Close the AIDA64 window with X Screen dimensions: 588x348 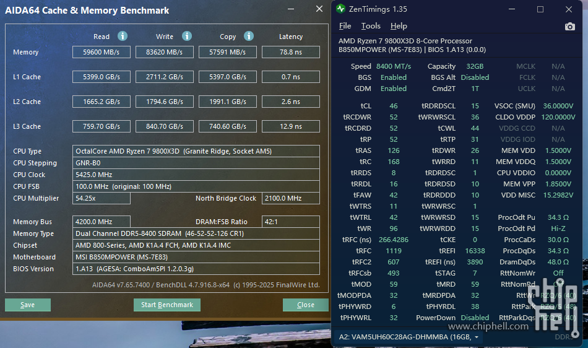[319, 9]
